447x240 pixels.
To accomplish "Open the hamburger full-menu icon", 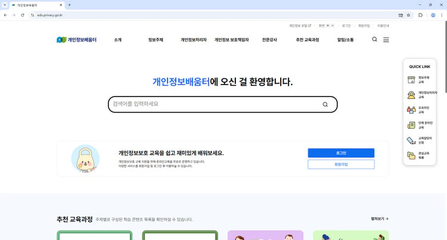I will coord(386,40).
